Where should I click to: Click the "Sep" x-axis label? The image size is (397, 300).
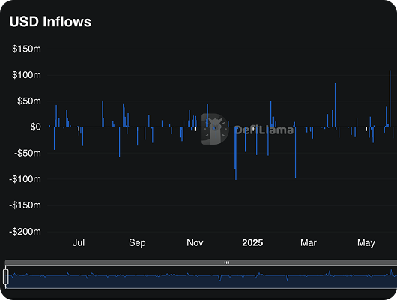tap(137, 243)
